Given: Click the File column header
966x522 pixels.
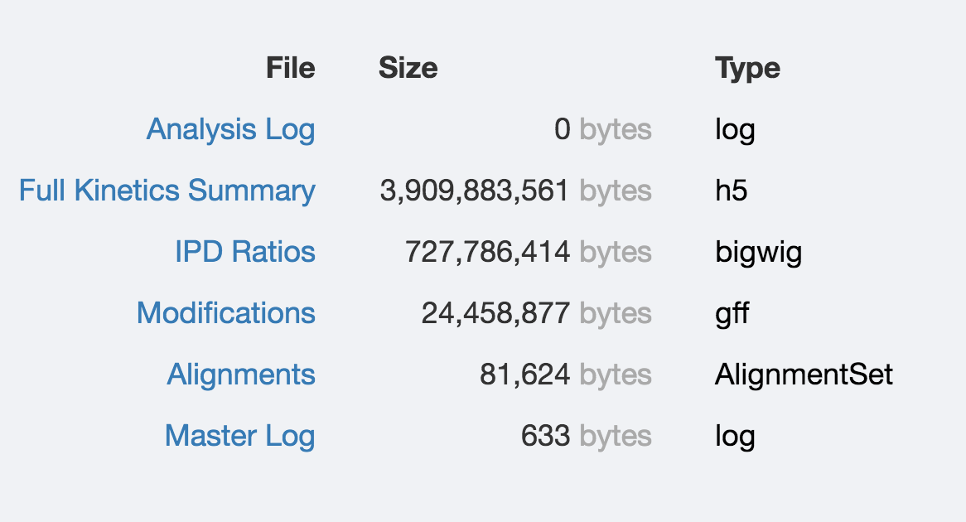Looking at the screenshot, I should (290, 68).
